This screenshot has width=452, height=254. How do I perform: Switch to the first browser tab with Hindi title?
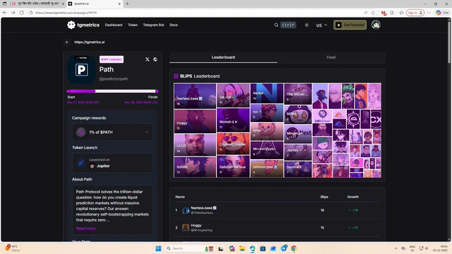[38, 4]
